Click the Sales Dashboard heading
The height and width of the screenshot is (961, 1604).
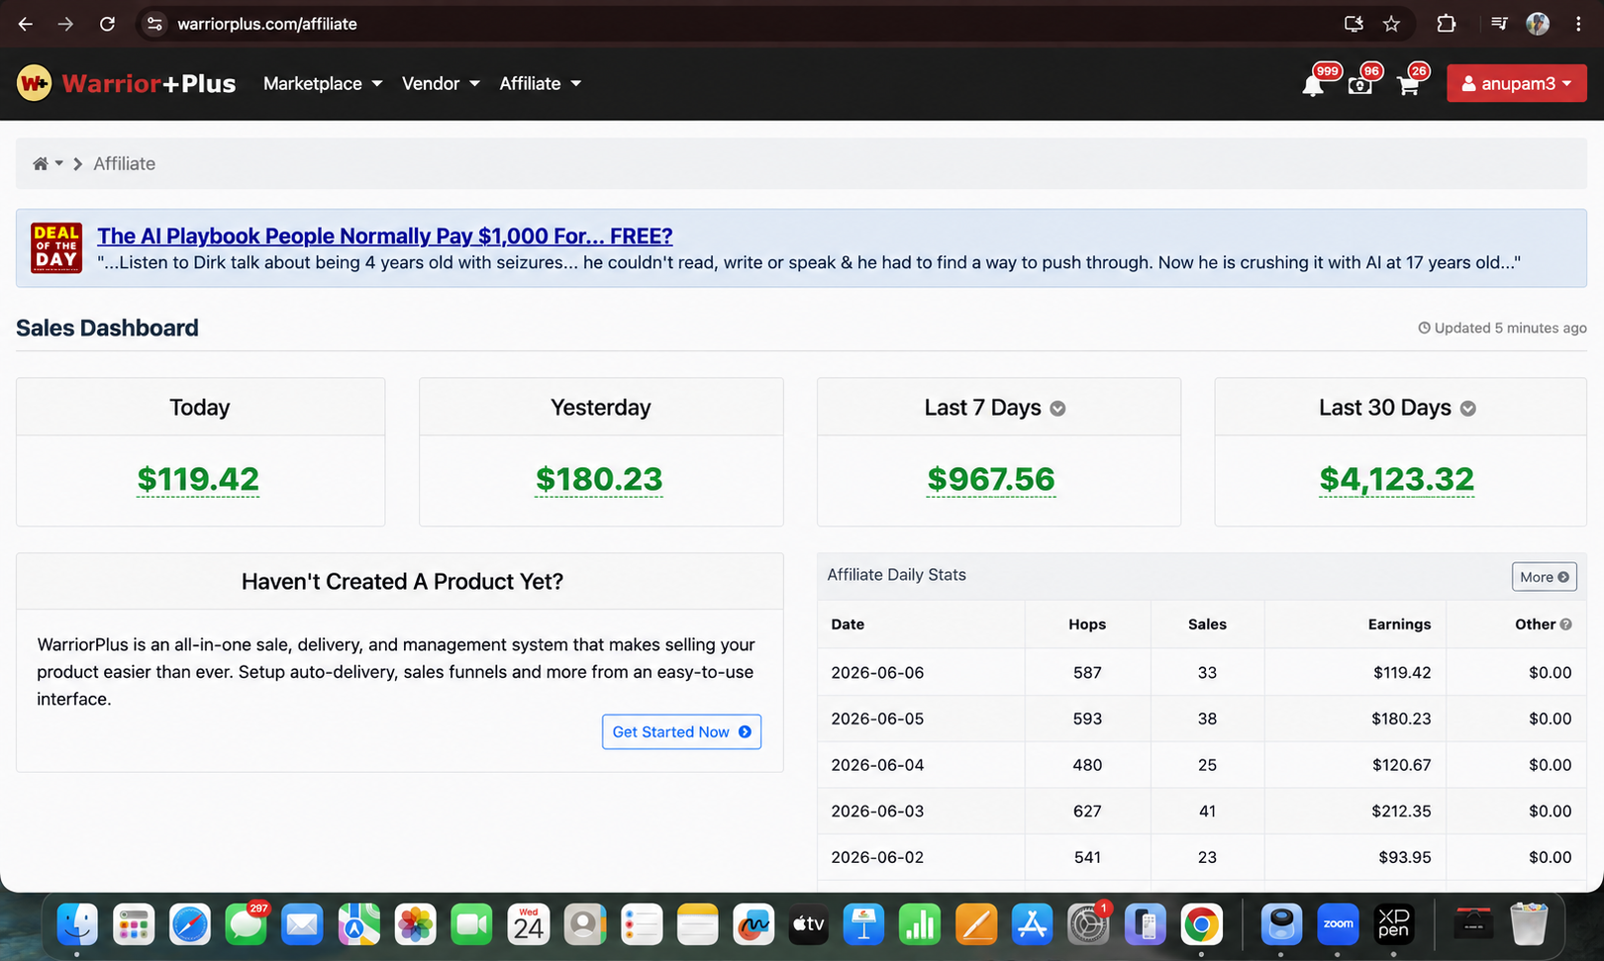(x=107, y=328)
